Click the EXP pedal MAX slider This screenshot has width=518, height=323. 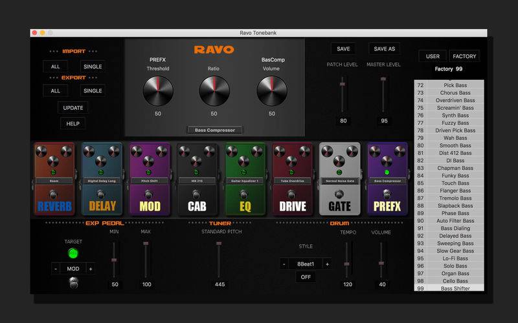146,260
